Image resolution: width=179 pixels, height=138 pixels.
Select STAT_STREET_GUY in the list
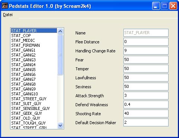[34, 99]
